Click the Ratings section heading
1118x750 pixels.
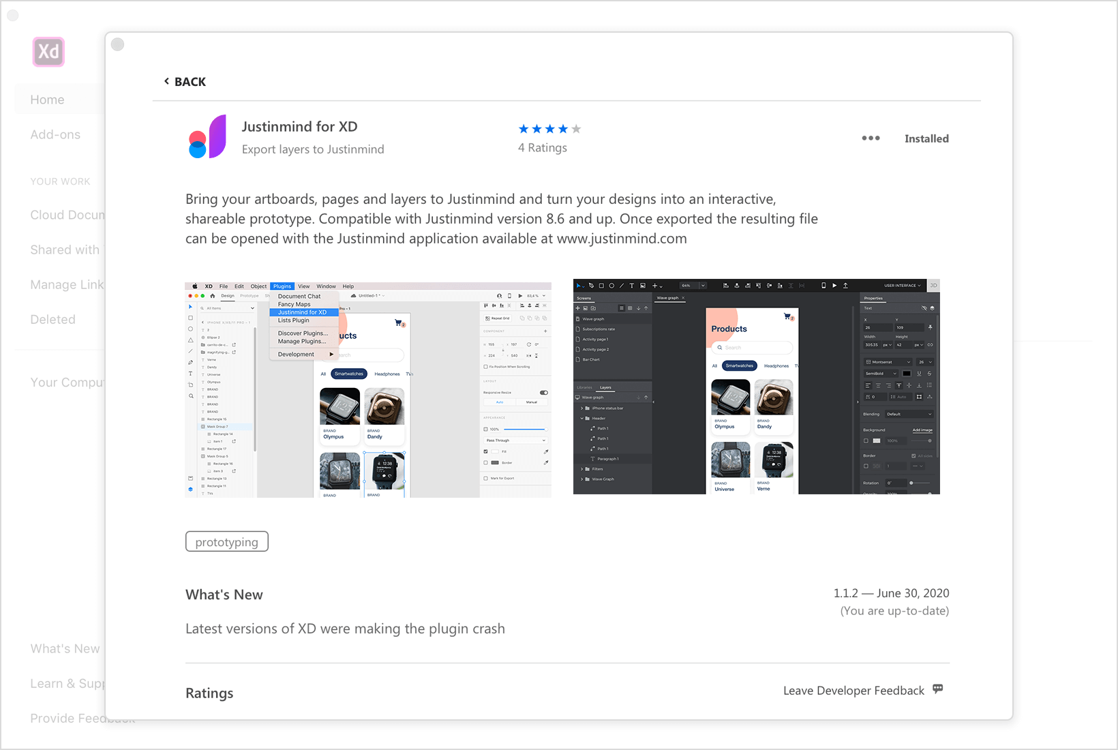(209, 693)
